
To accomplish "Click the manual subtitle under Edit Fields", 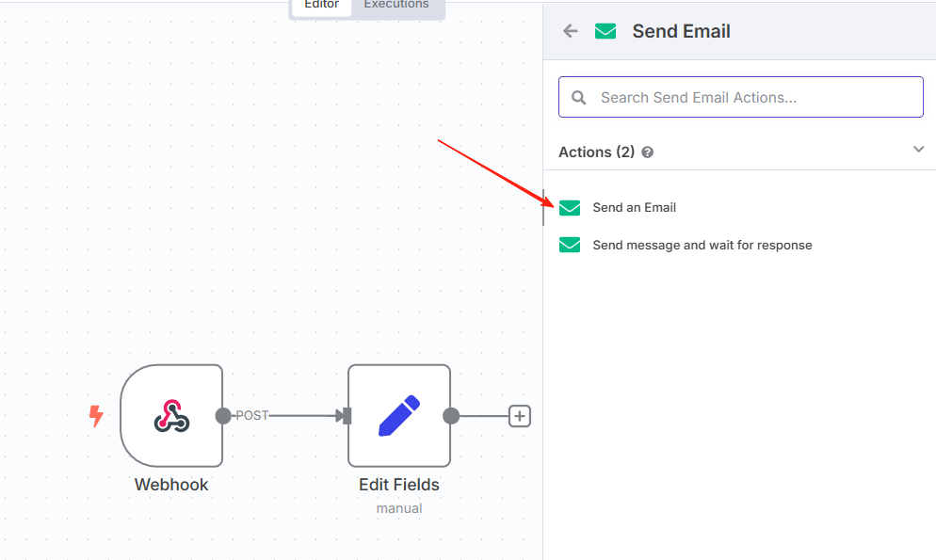I will [x=398, y=508].
